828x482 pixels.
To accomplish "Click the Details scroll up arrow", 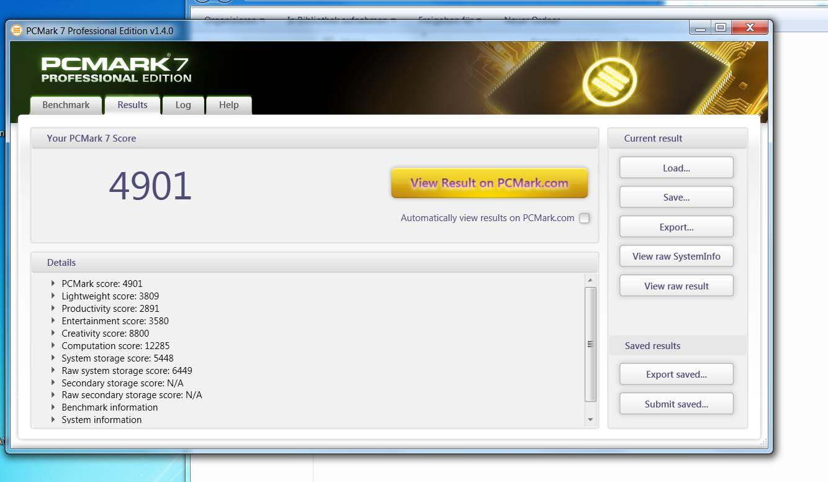I will [590, 281].
